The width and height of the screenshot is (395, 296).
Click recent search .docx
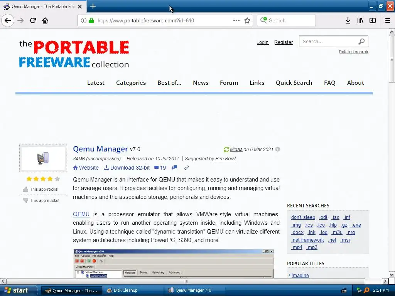[297, 232]
